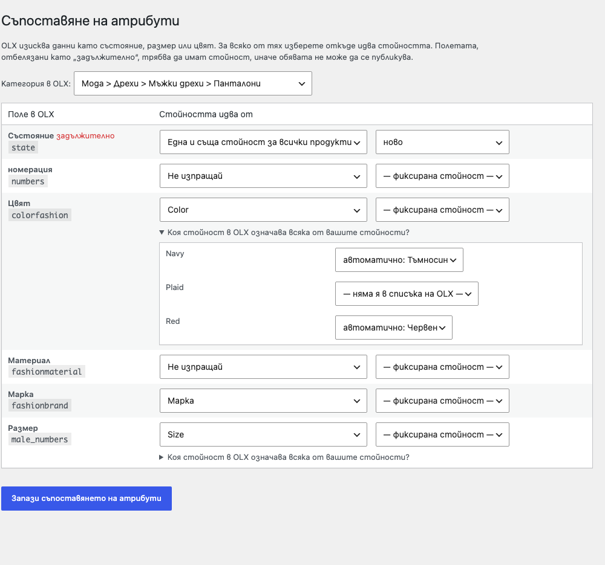Open fixed value dropdown in Марка row
This screenshot has width=605, height=565.
click(x=443, y=401)
